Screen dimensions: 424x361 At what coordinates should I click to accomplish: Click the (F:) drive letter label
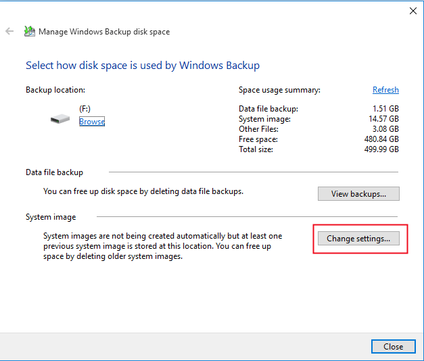point(85,109)
